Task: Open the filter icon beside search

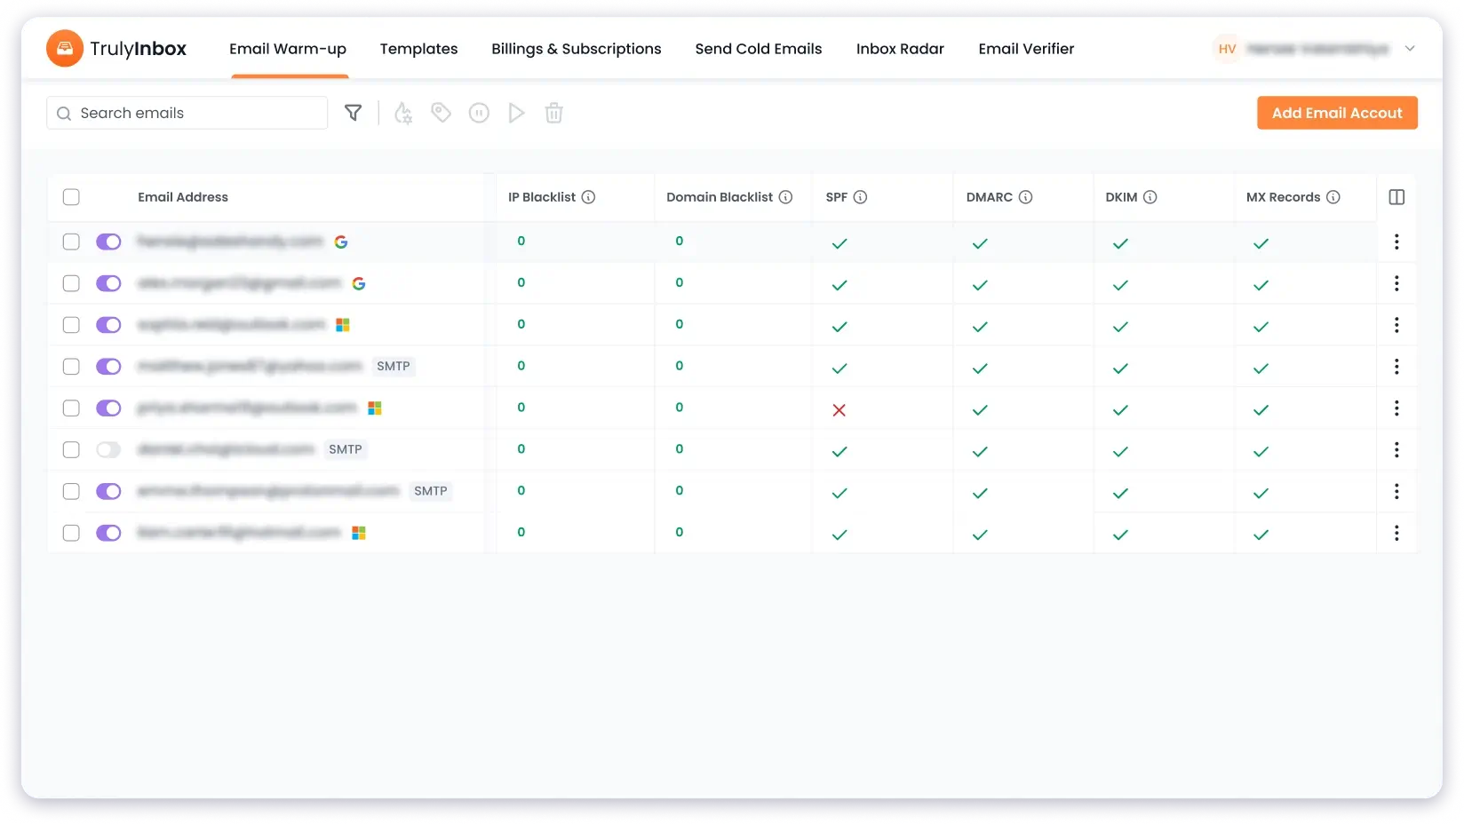Action: (353, 113)
